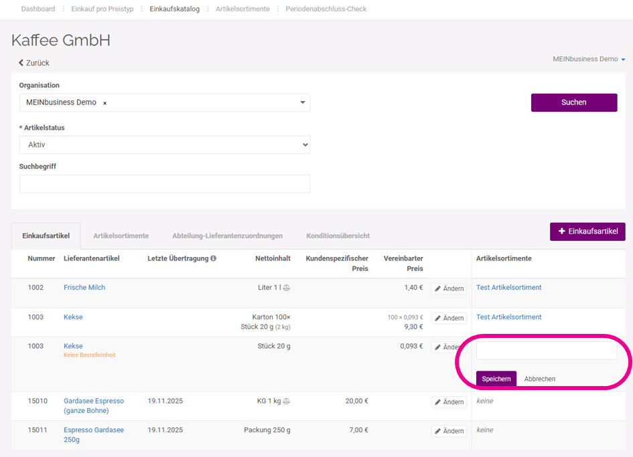The height and width of the screenshot is (457, 633).
Task: Click the scale icon next to KG 1 kg
Action: [x=287, y=401]
